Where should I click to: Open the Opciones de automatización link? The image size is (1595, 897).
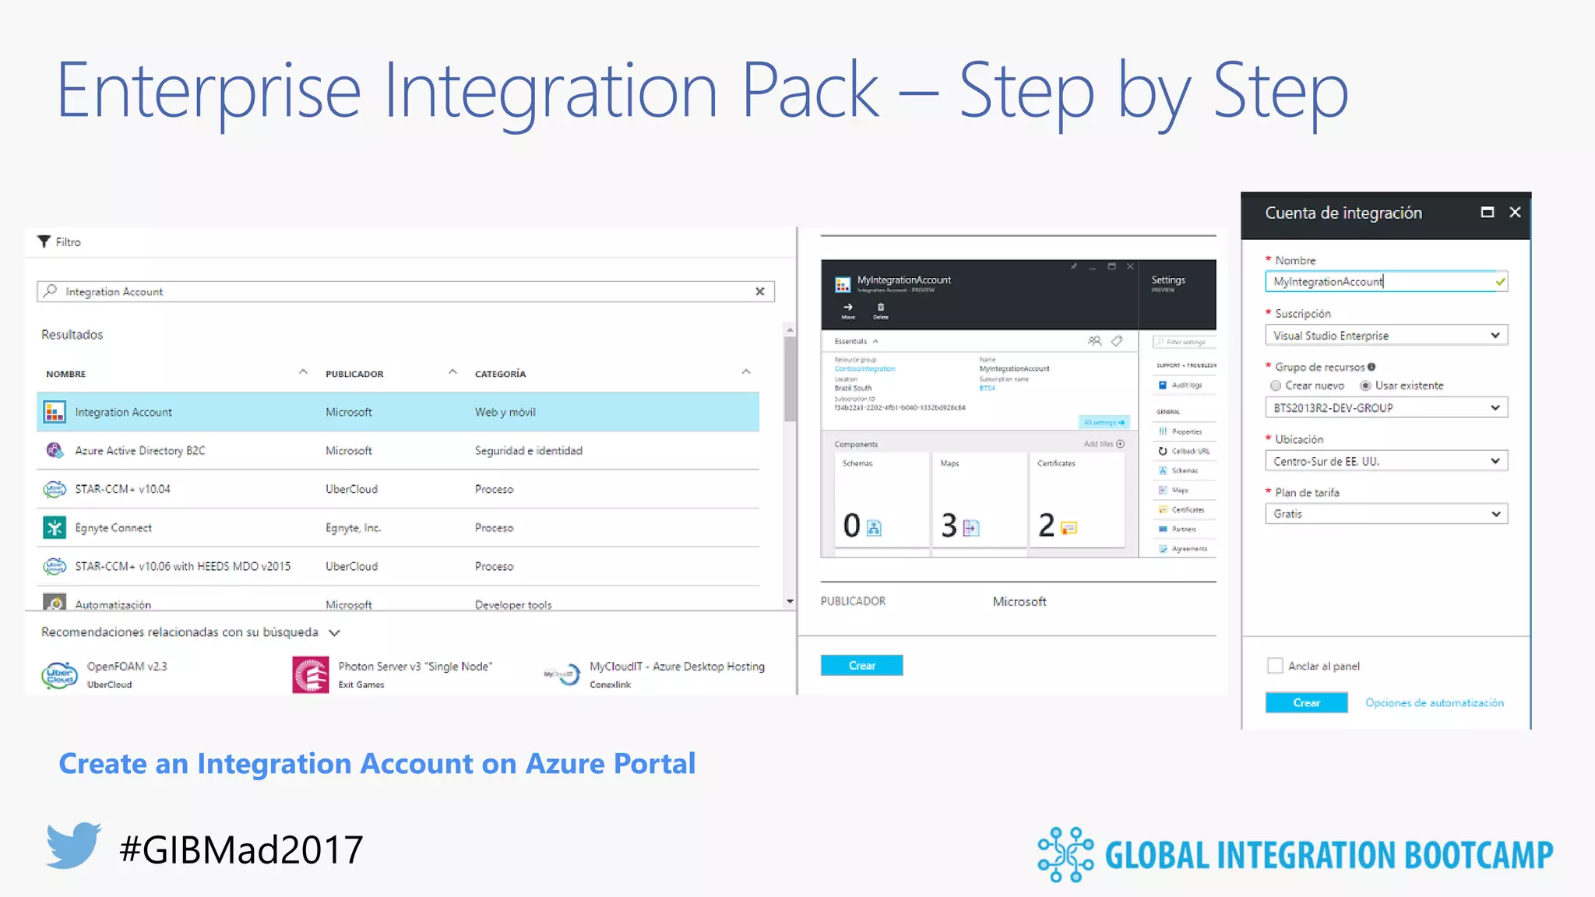[x=1435, y=702]
